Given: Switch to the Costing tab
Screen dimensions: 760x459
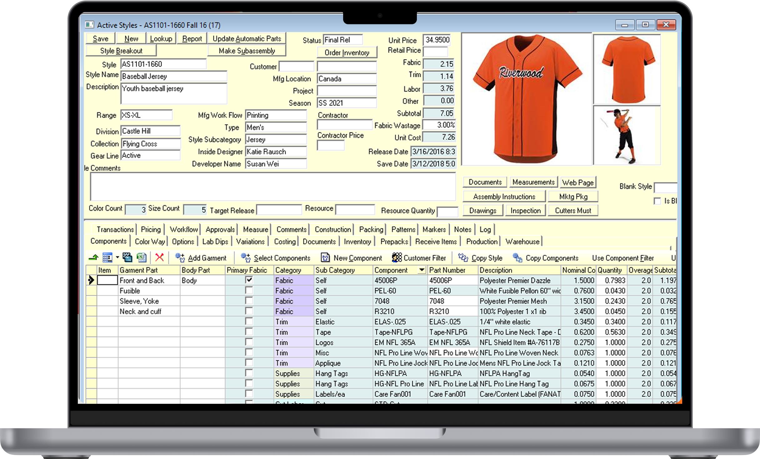Looking at the screenshot, I should tap(284, 241).
